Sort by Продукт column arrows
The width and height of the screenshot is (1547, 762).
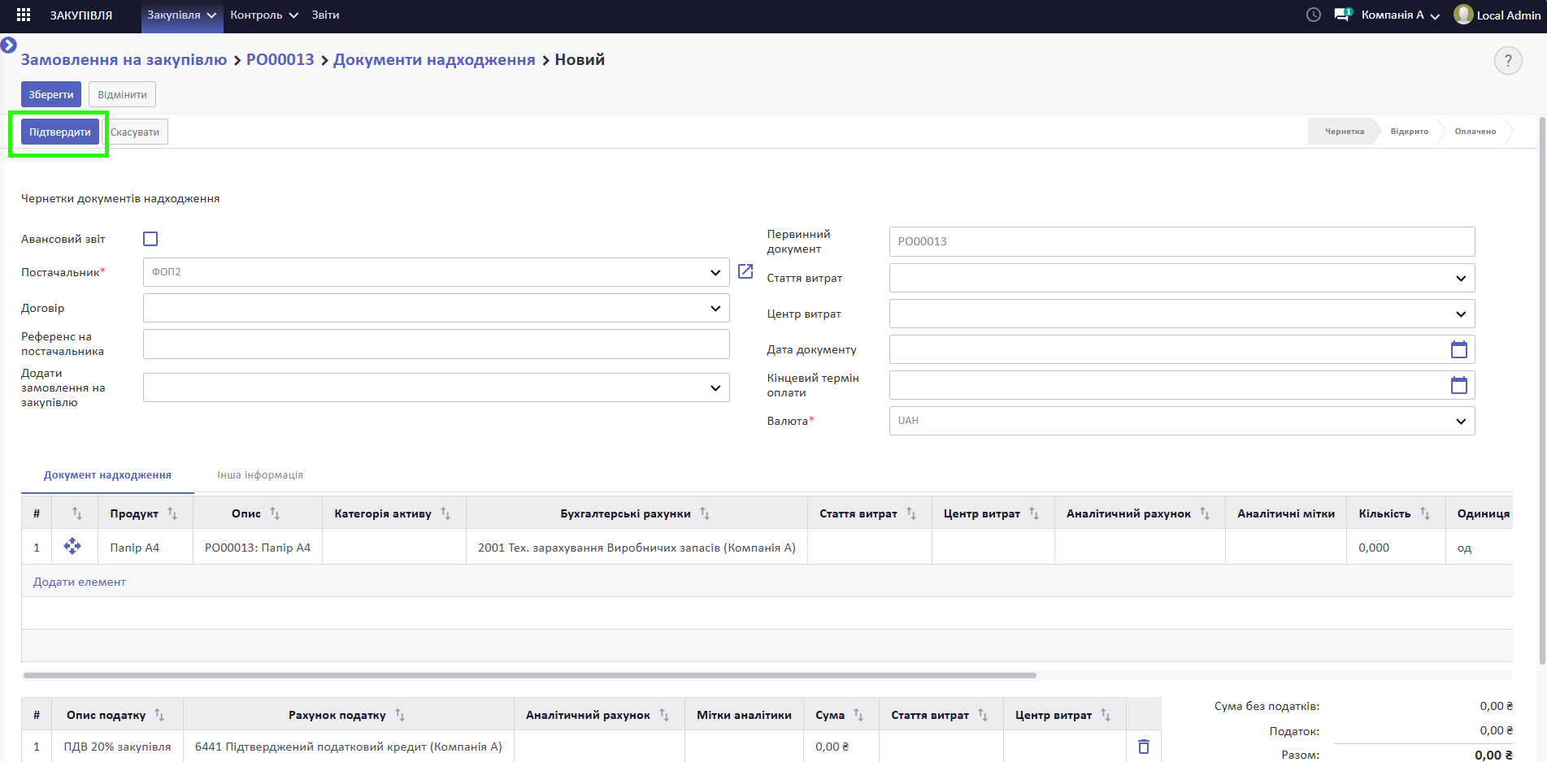pos(172,513)
